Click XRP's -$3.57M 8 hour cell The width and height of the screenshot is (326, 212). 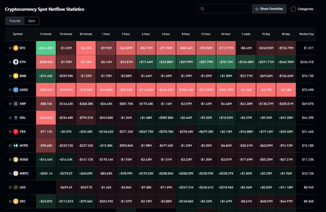(x=186, y=104)
